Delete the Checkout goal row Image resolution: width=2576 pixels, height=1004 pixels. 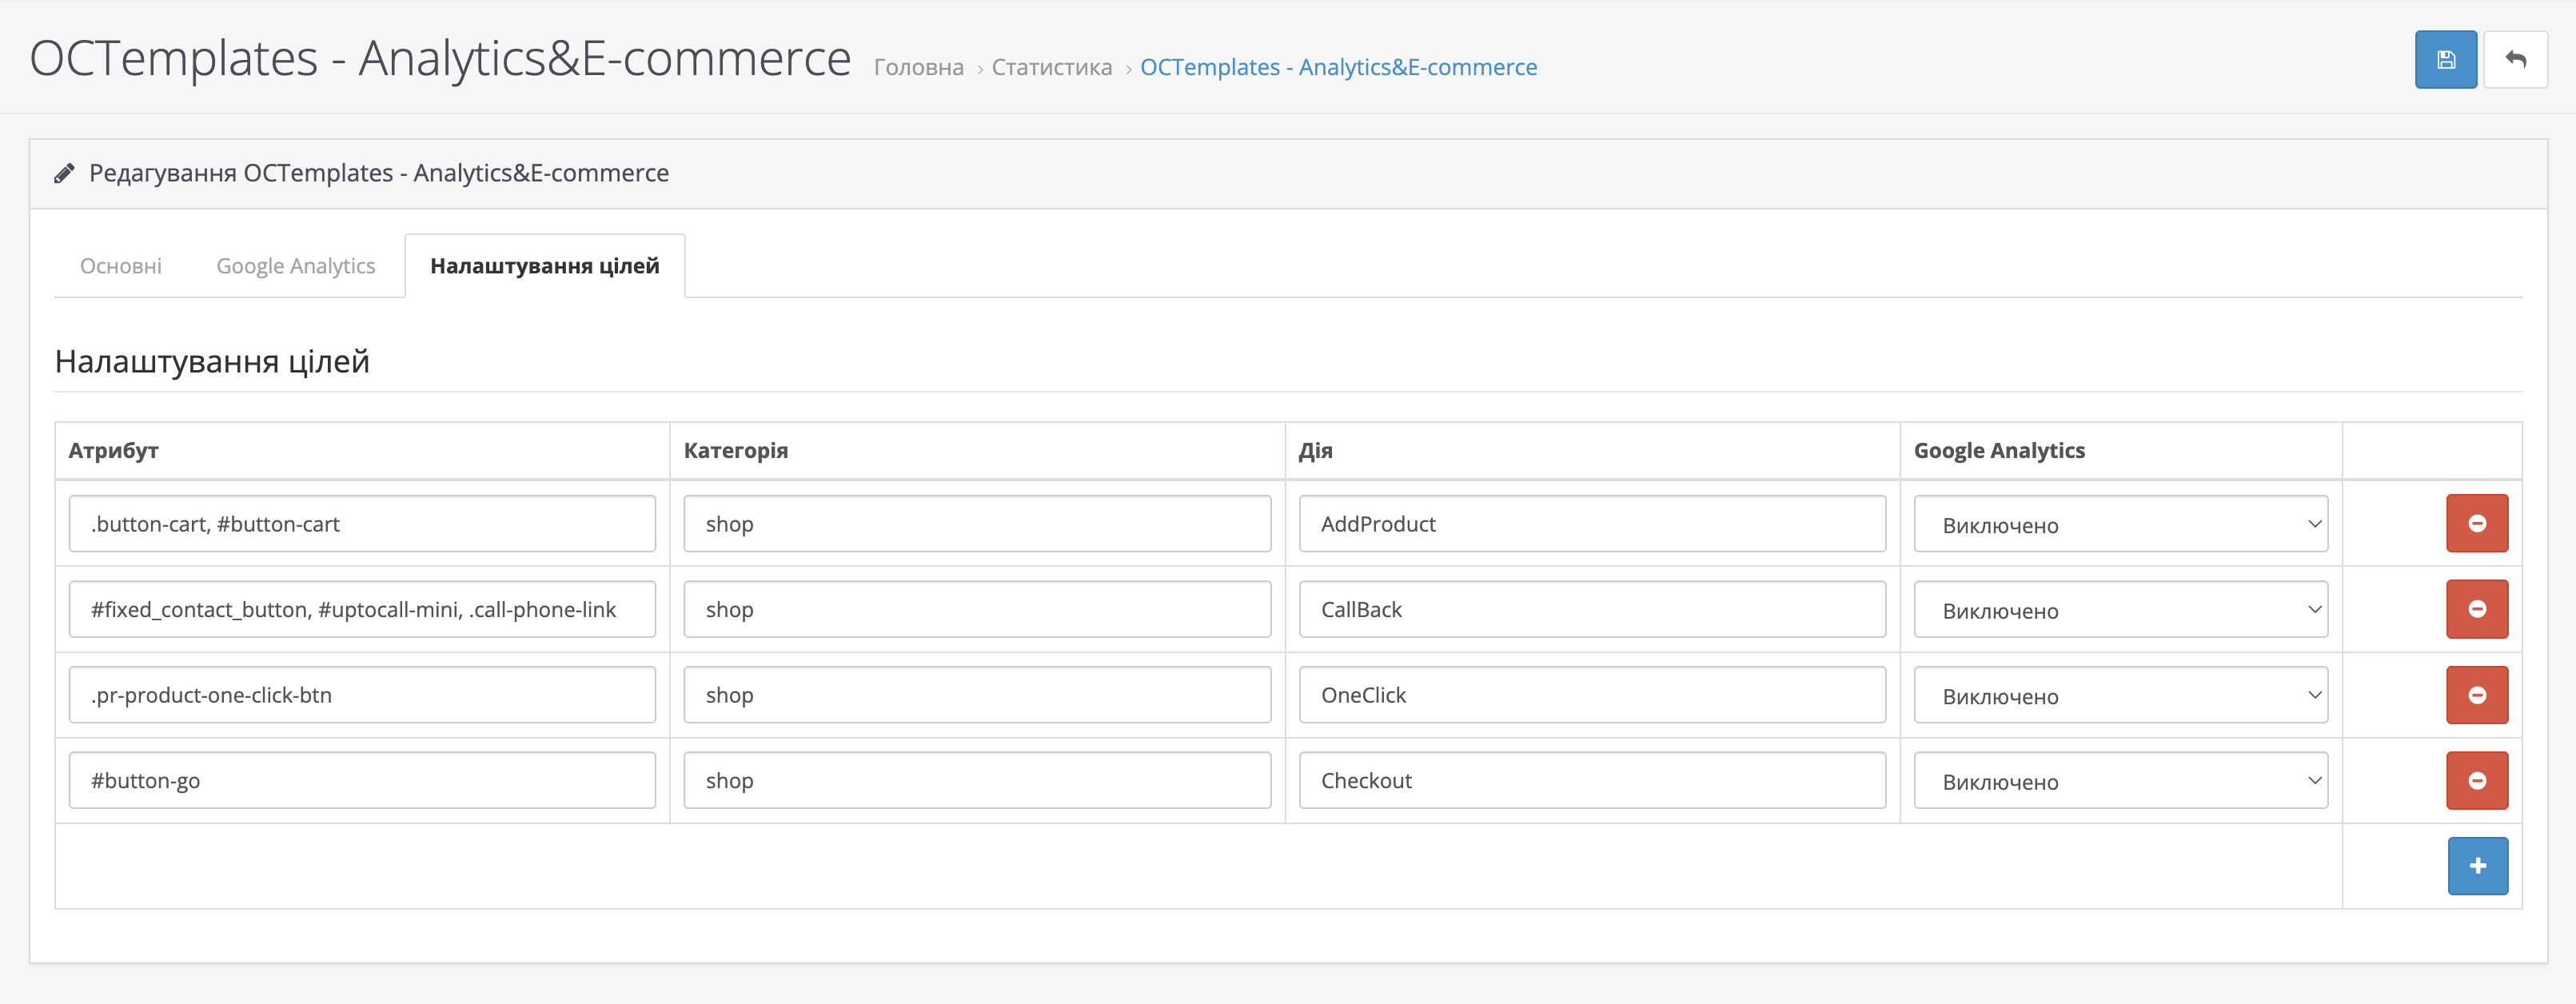(2476, 780)
